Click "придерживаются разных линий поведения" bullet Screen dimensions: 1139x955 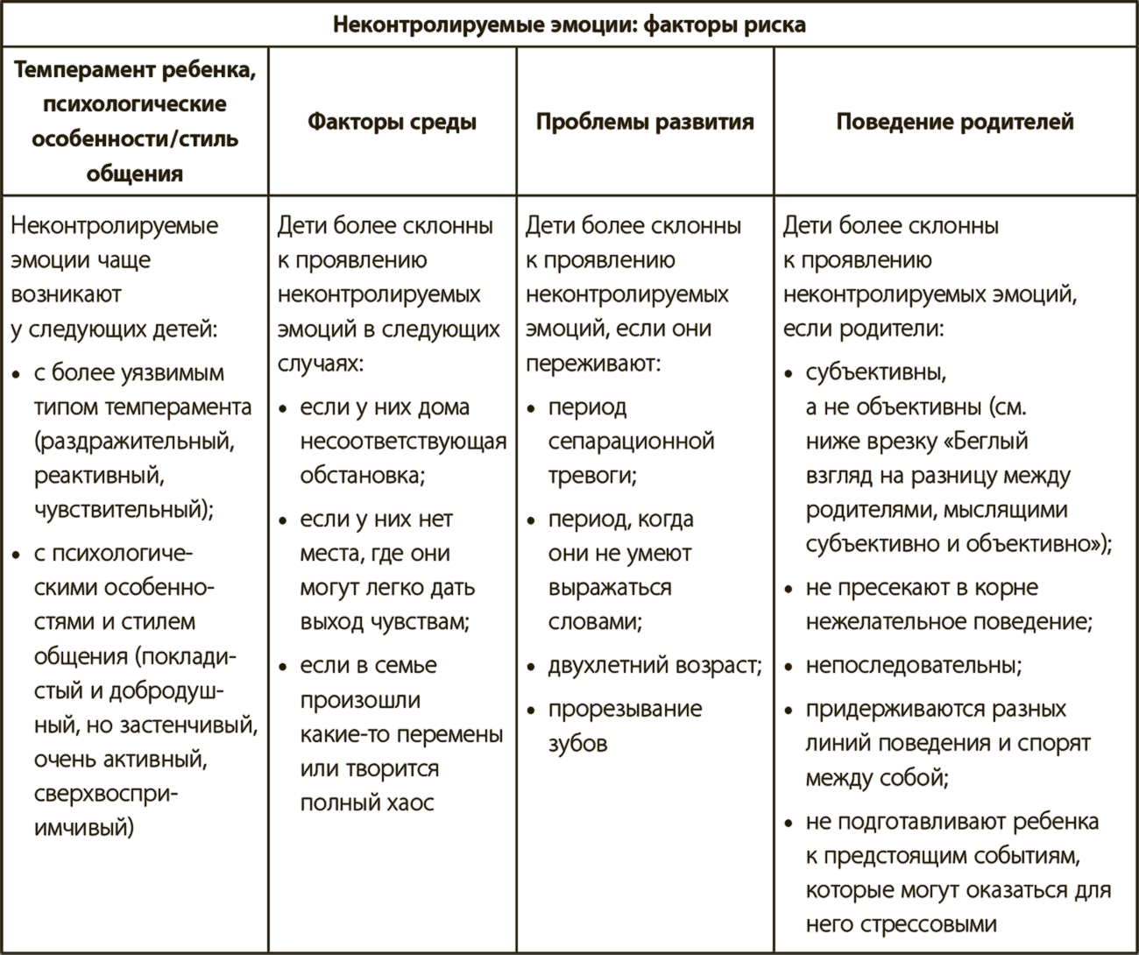coord(946,743)
